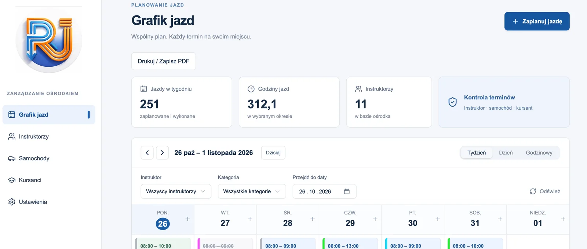Viewport: 587px width, 249px height.
Task: Open Wszyscy instruktorzy dropdown
Action: point(176,191)
